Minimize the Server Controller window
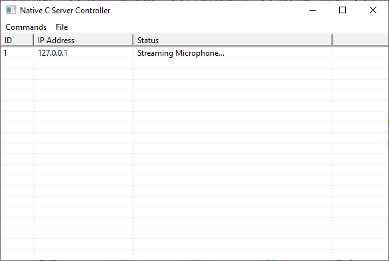Image resolution: width=389 pixels, height=261 pixels. point(313,11)
